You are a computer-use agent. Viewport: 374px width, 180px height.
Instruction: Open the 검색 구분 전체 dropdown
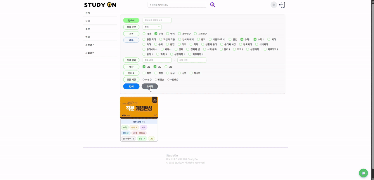[152, 27]
